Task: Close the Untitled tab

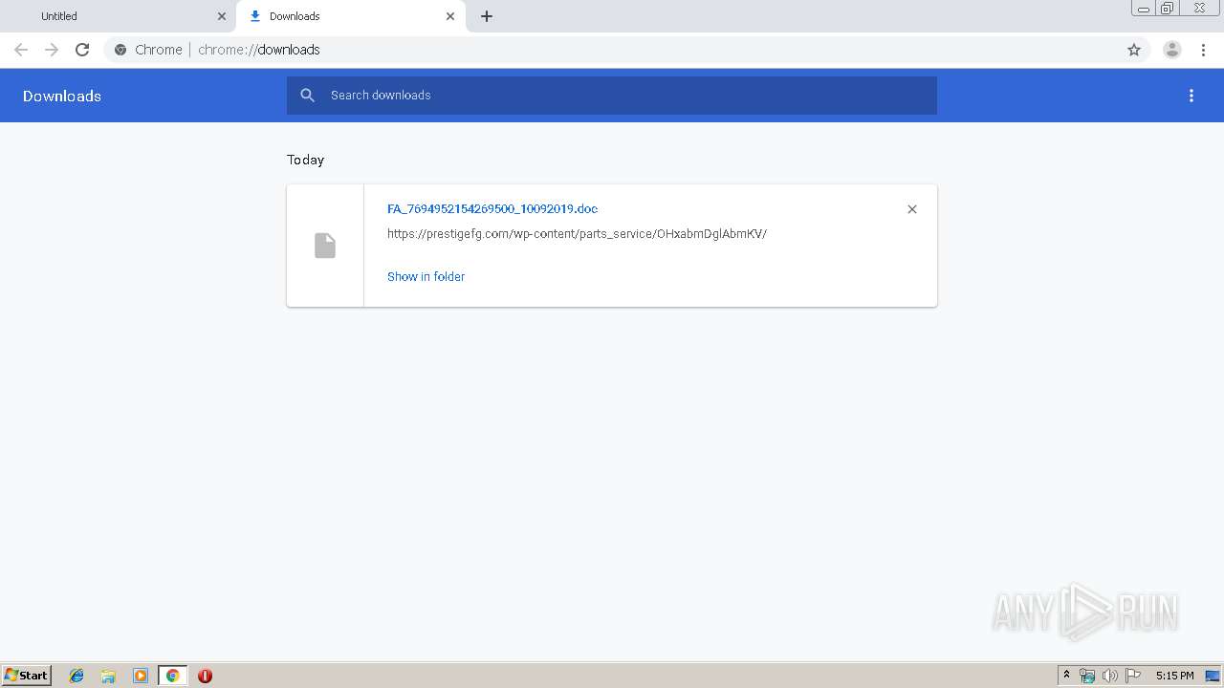Action: pos(222,16)
